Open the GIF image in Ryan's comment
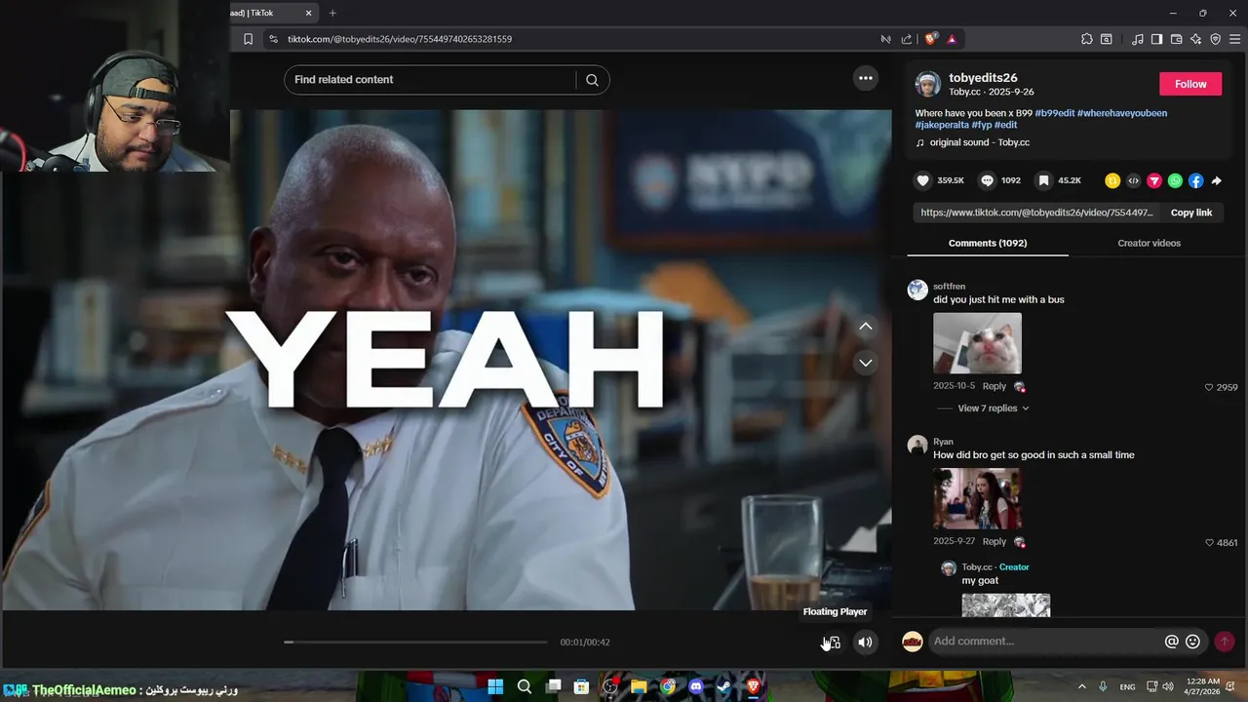 pyautogui.click(x=977, y=498)
